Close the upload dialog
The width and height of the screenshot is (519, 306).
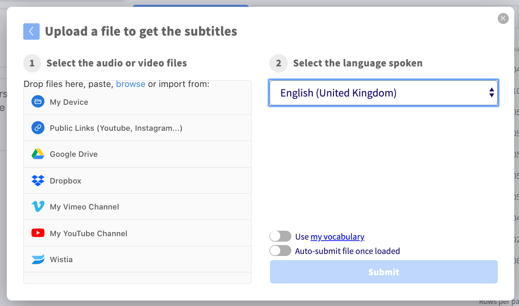pos(503,18)
